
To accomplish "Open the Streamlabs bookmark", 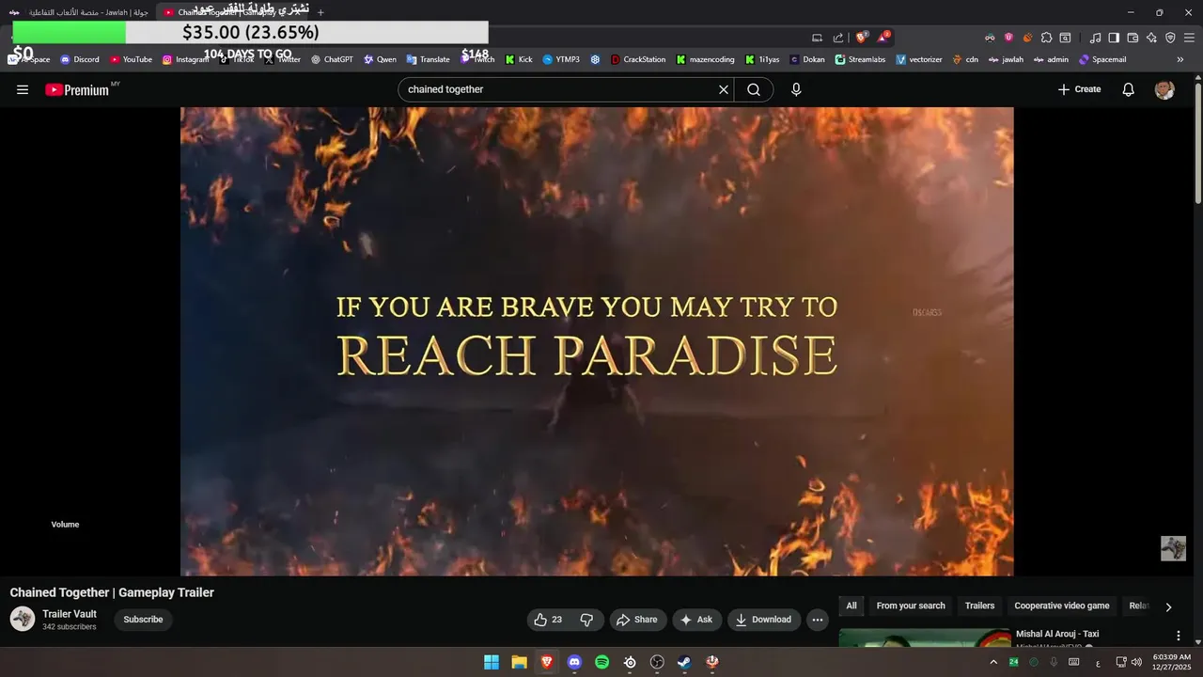I will point(860,59).
